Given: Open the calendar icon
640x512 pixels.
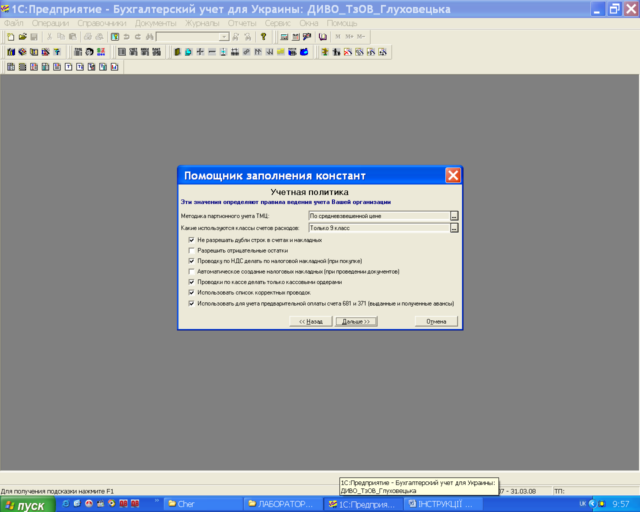Looking at the screenshot, I should tap(295, 36).
